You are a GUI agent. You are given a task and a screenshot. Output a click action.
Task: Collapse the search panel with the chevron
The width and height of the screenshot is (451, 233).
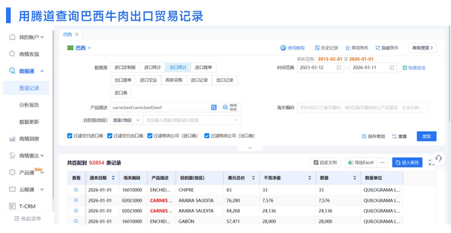point(250,148)
